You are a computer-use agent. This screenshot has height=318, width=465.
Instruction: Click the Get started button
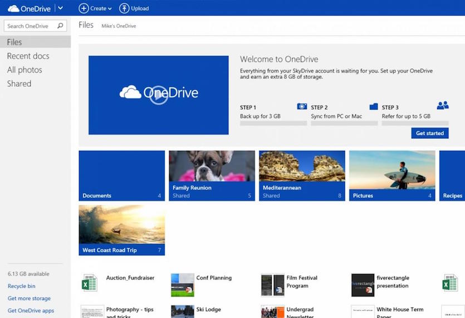[x=430, y=133]
